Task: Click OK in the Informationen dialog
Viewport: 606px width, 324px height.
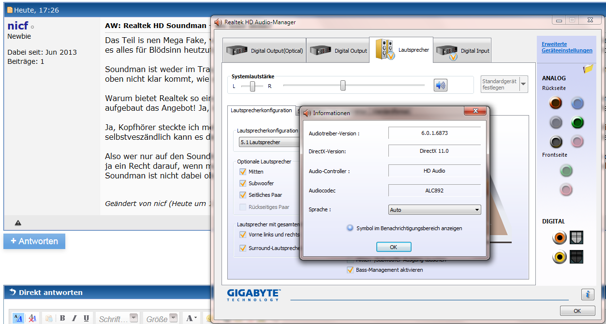Action: (394, 247)
